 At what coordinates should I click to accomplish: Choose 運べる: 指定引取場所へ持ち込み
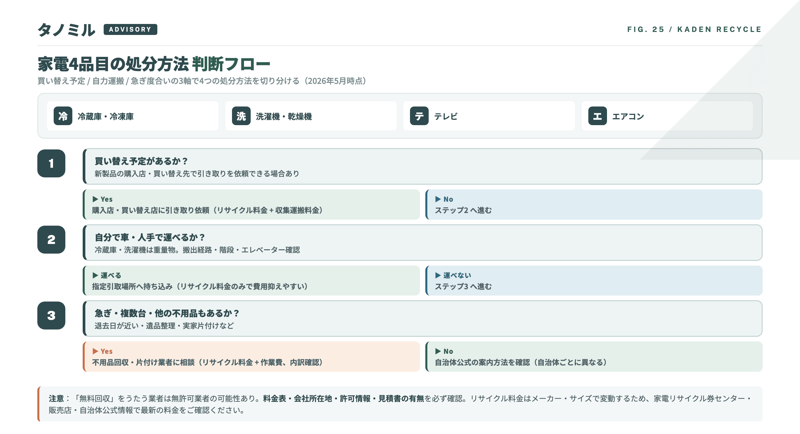point(251,281)
